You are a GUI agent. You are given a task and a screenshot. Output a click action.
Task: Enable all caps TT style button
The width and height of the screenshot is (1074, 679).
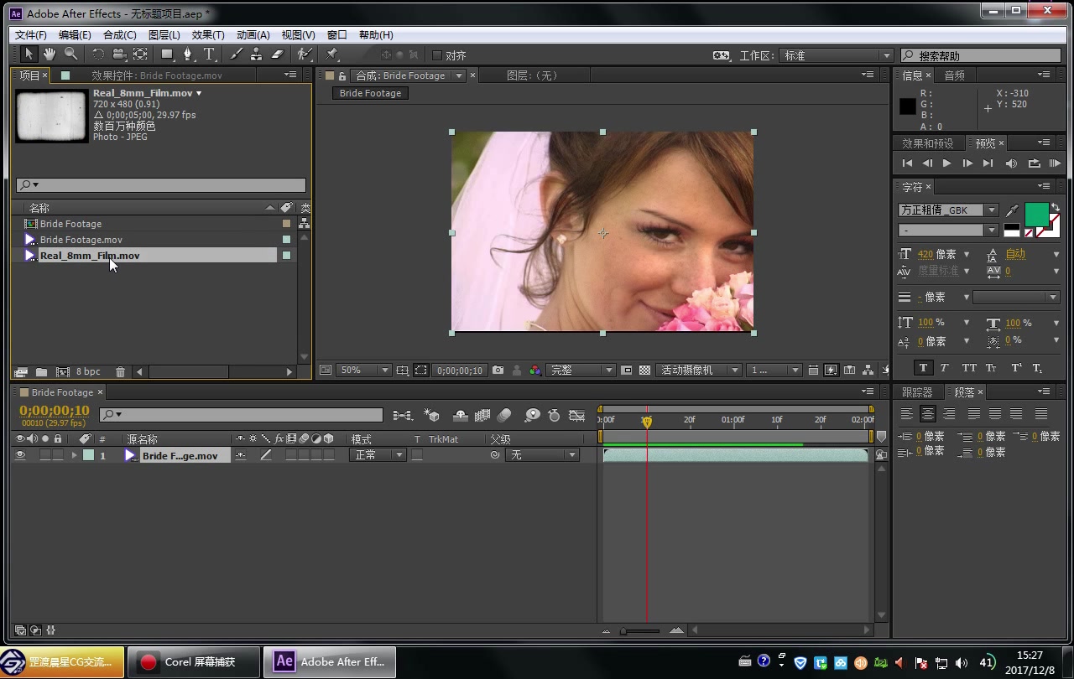coord(969,368)
